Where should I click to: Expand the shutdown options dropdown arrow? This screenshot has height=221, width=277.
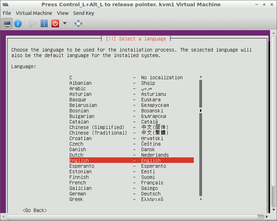tap(65, 24)
